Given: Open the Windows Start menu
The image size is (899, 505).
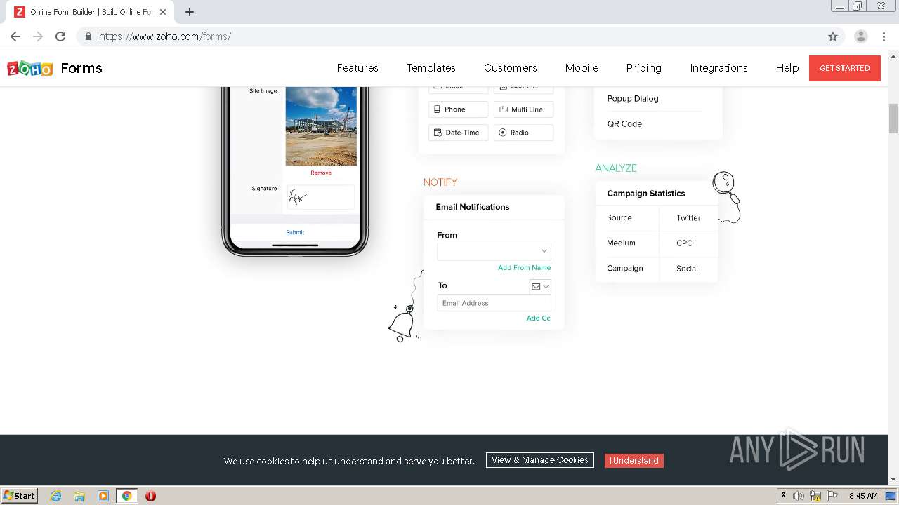Looking at the screenshot, I should pos(20,495).
